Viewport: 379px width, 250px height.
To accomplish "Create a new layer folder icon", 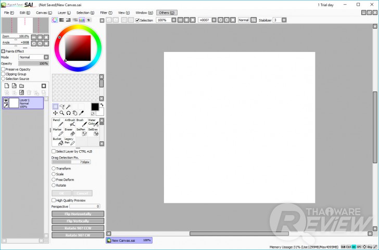I will [x=21, y=86].
